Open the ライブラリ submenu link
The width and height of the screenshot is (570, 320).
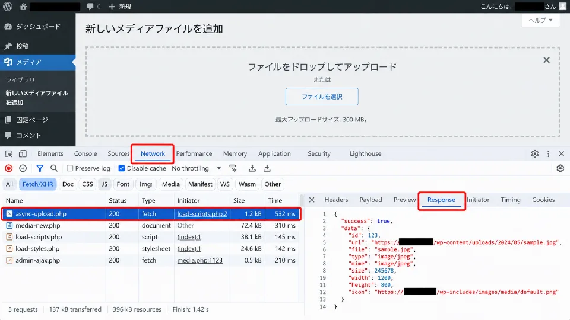pos(20,79)
